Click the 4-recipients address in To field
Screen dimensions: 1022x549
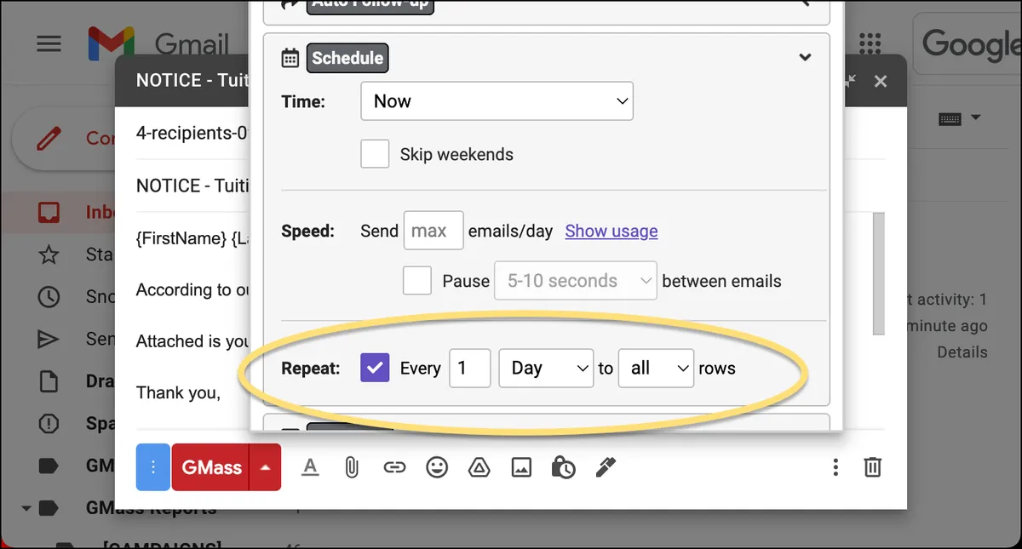coord(192,134)
